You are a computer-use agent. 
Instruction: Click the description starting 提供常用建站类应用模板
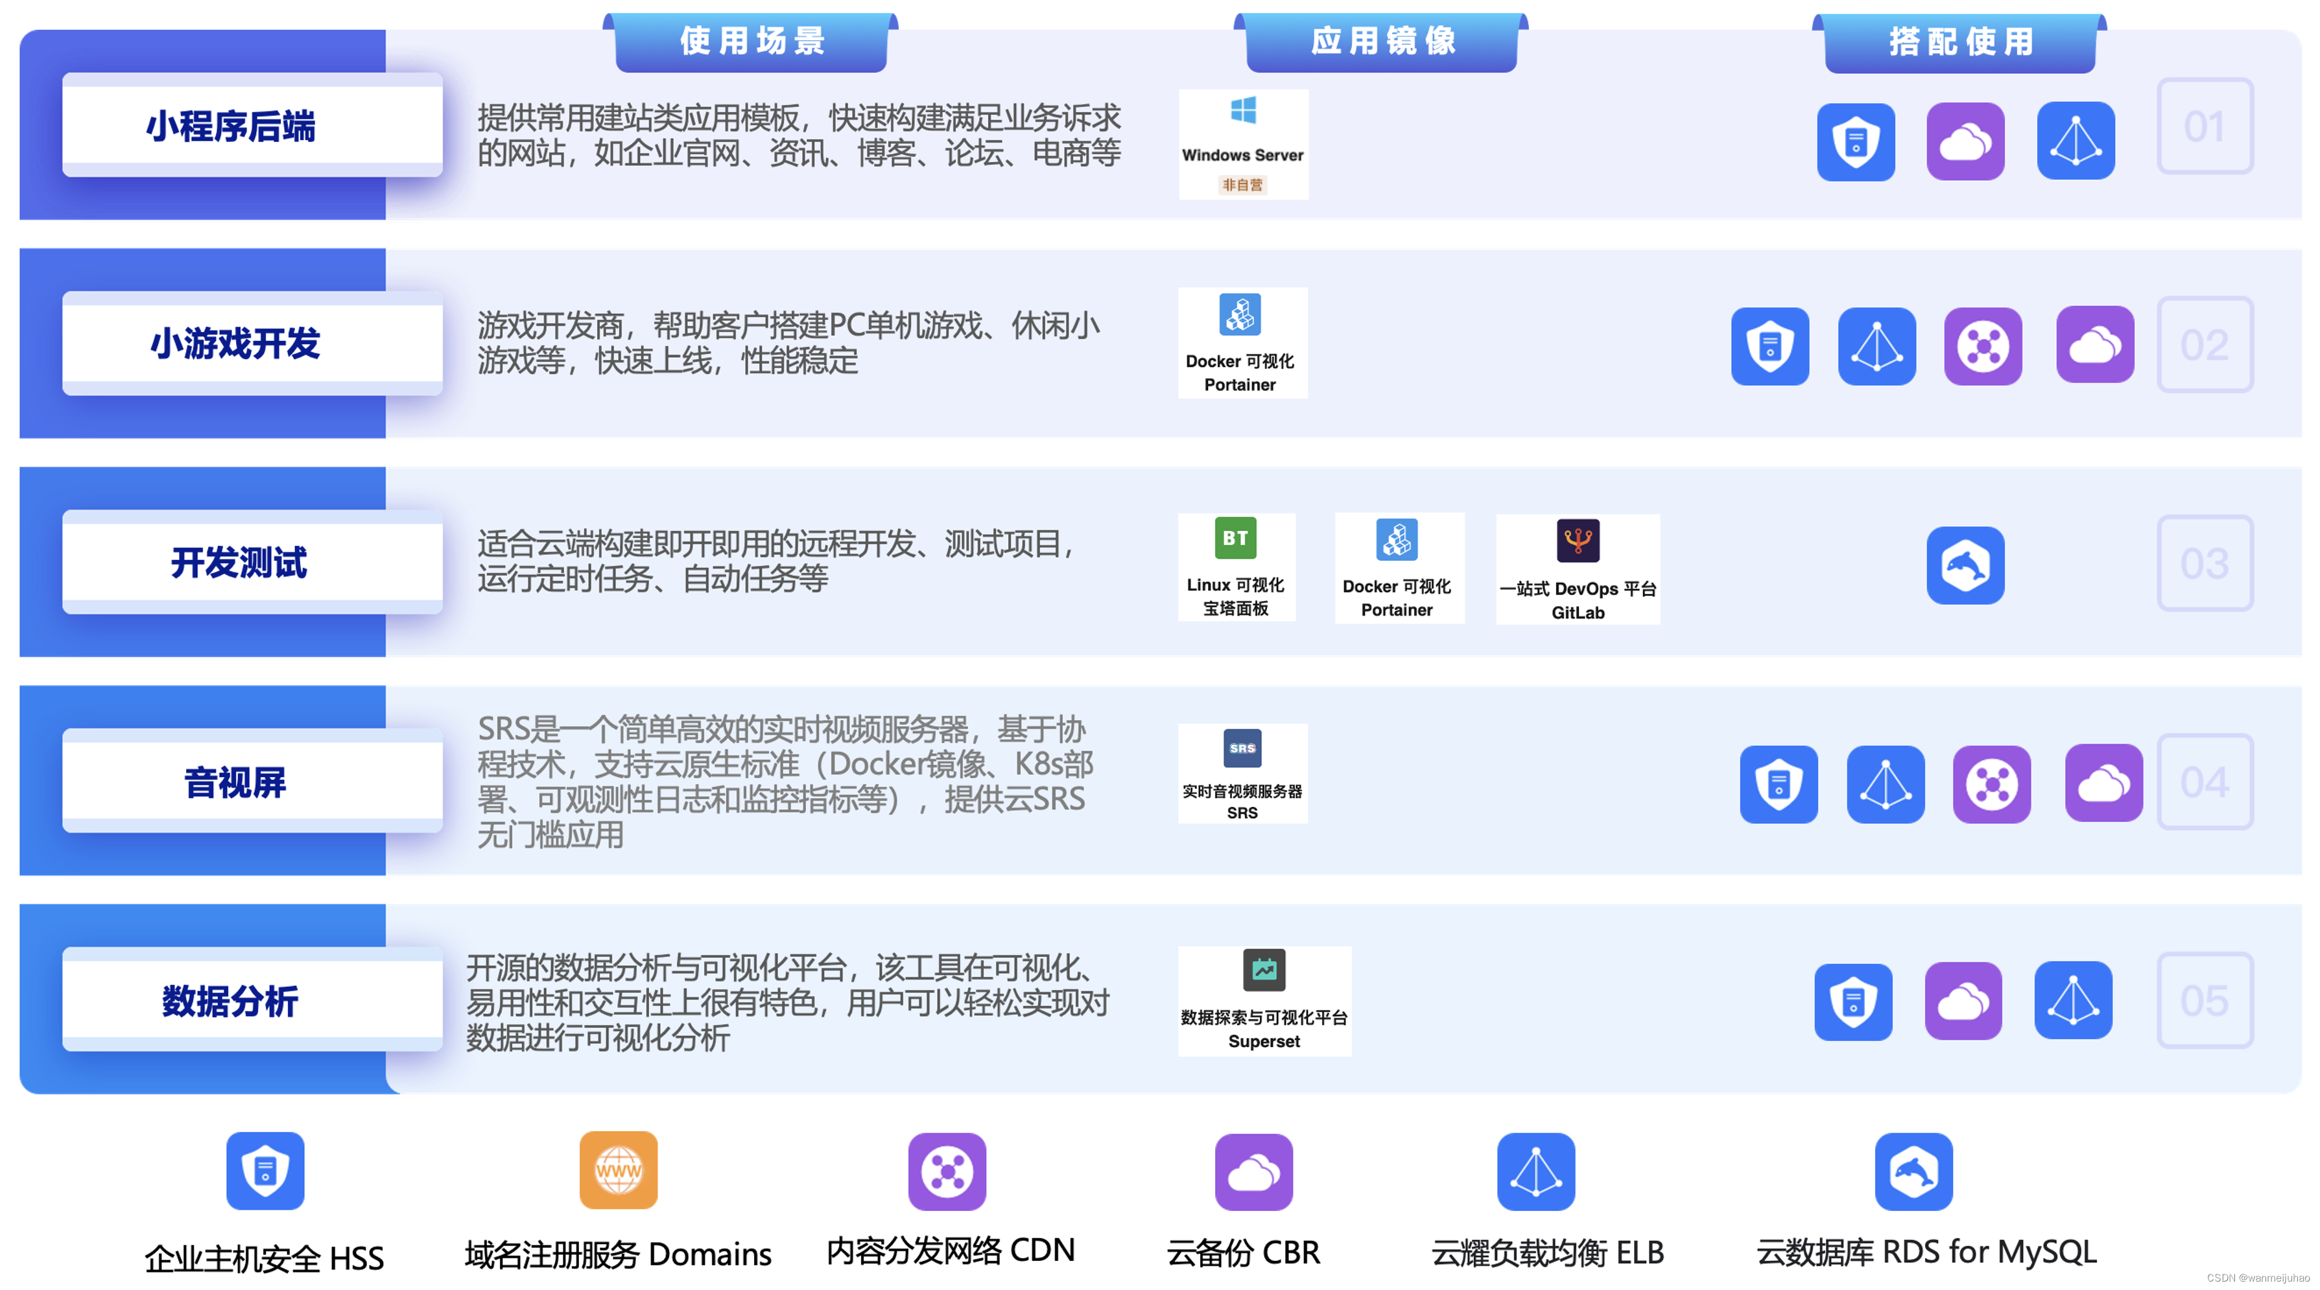pyautogui.click(x=799, y=135)
